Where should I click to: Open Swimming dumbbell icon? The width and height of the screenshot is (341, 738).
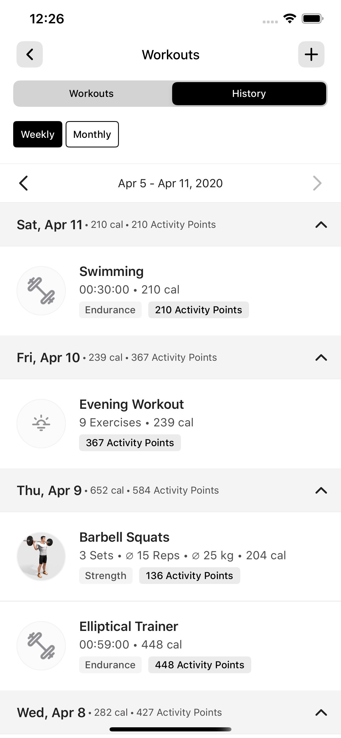coord(41,290)
